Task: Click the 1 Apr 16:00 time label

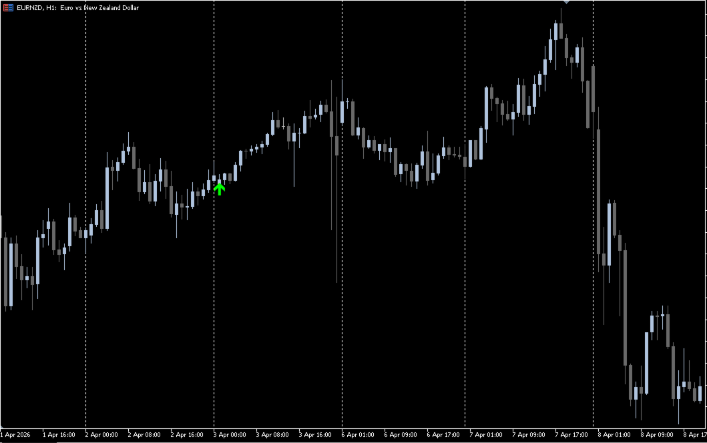Action: (59, 435)
